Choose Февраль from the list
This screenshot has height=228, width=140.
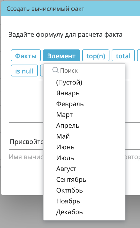[84, 104]
